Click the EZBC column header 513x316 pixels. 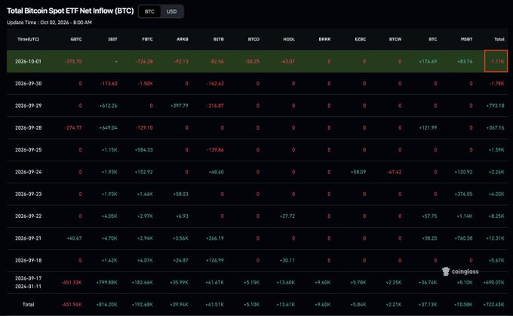(360, 39)
